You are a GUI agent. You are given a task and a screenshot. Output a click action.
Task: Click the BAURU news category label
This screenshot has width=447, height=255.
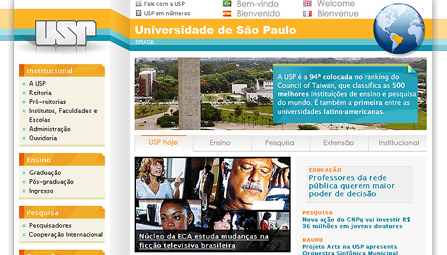(313, 240)
